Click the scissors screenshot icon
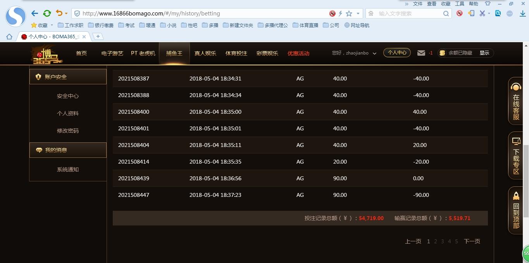 point(482,13)
